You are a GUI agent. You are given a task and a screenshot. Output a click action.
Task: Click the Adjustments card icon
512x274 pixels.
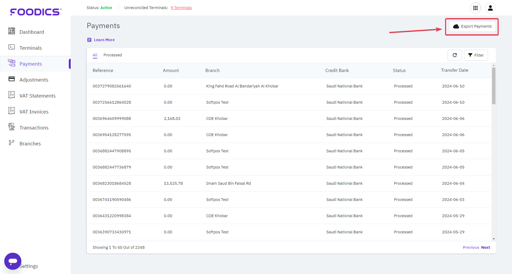coord(11,79)
